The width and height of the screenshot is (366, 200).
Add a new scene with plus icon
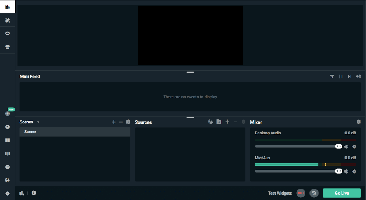coord(114,122)
